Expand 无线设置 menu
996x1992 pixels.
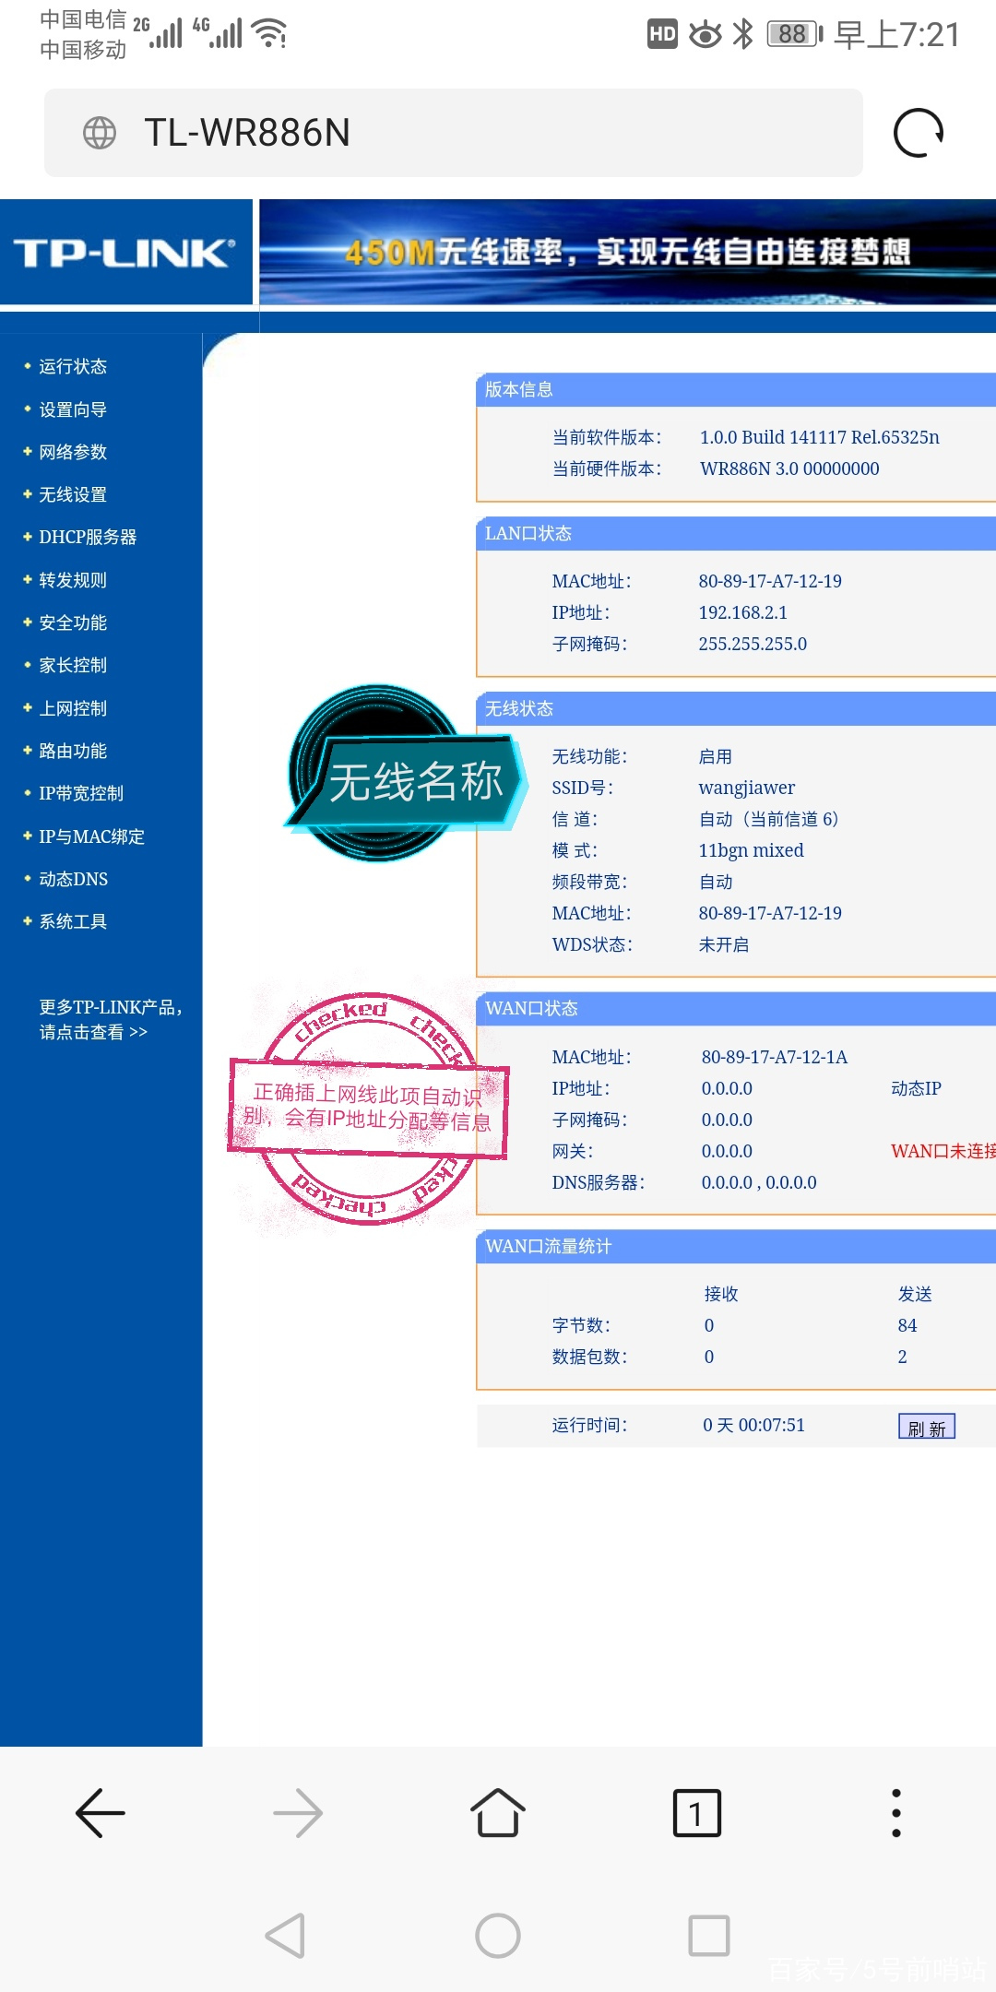click(73, 494)
